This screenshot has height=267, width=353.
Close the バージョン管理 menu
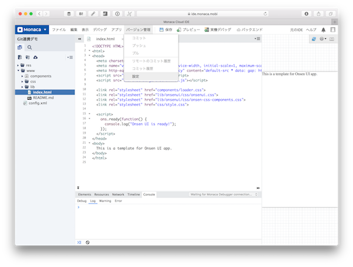[138, 29]
